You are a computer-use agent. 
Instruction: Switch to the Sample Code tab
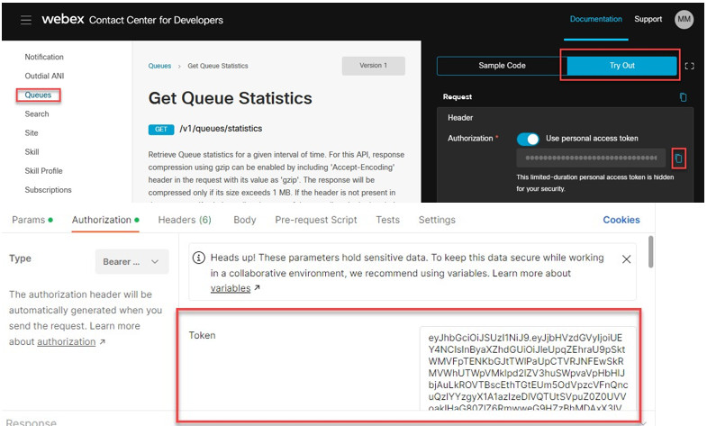pyautogui.click(x=502, y=66)
